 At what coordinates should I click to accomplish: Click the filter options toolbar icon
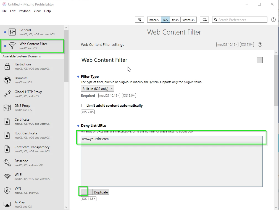pos(139,20)
